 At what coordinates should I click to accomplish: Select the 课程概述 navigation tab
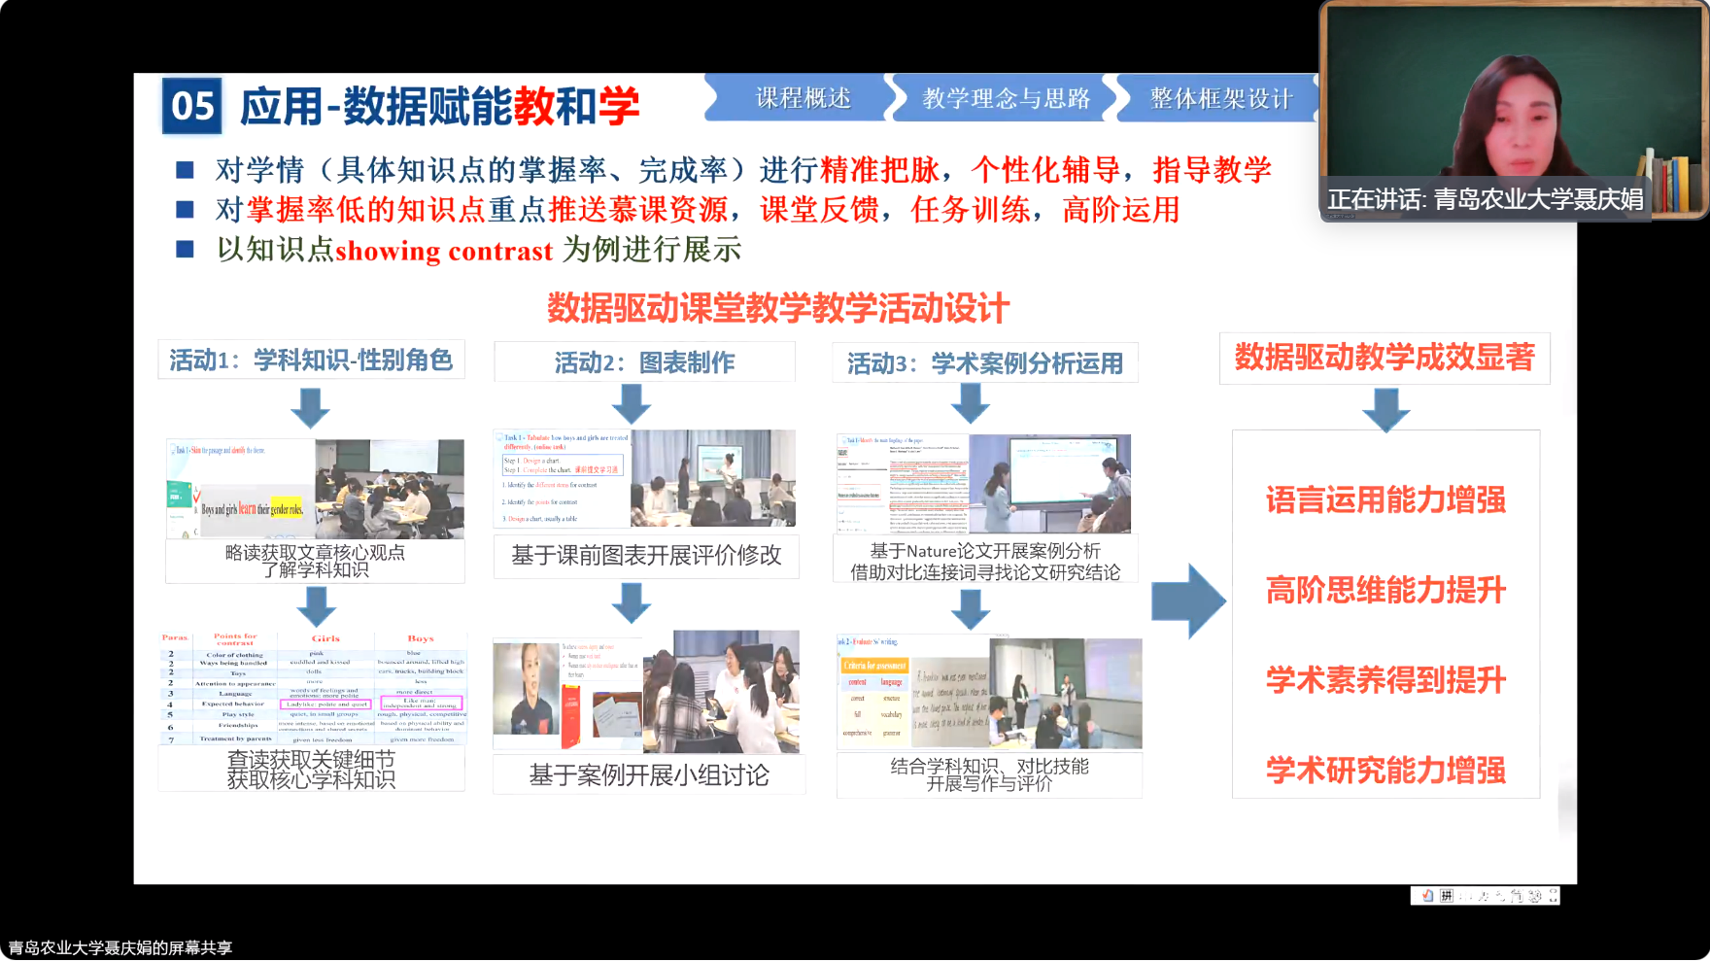[803, 98]
